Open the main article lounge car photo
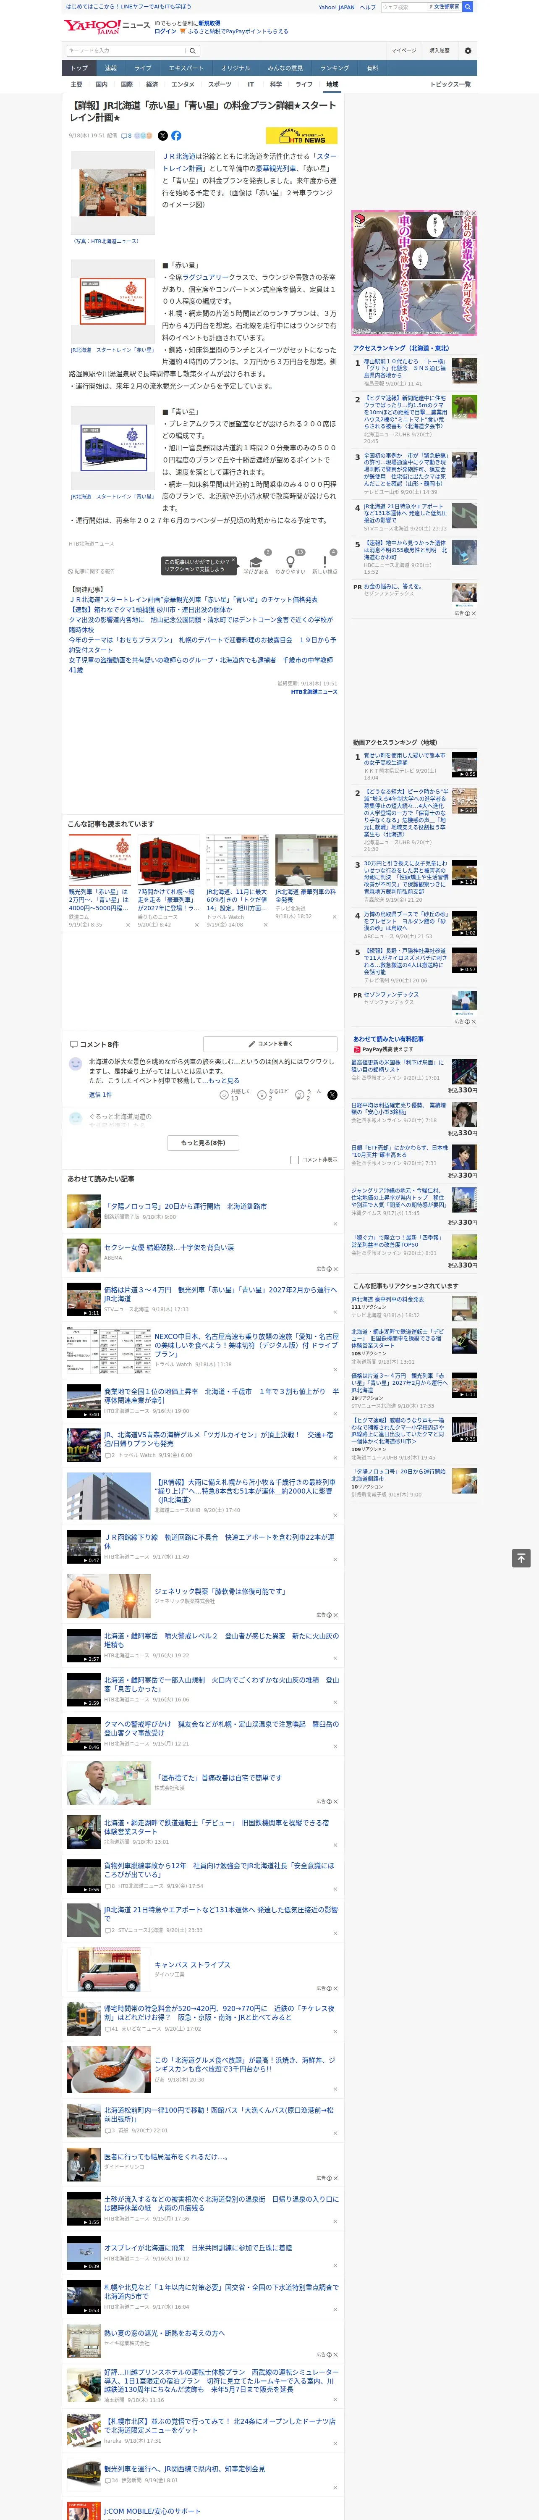Image resolution: width=539 pixels, height=2520 pixels. (112, 192)
